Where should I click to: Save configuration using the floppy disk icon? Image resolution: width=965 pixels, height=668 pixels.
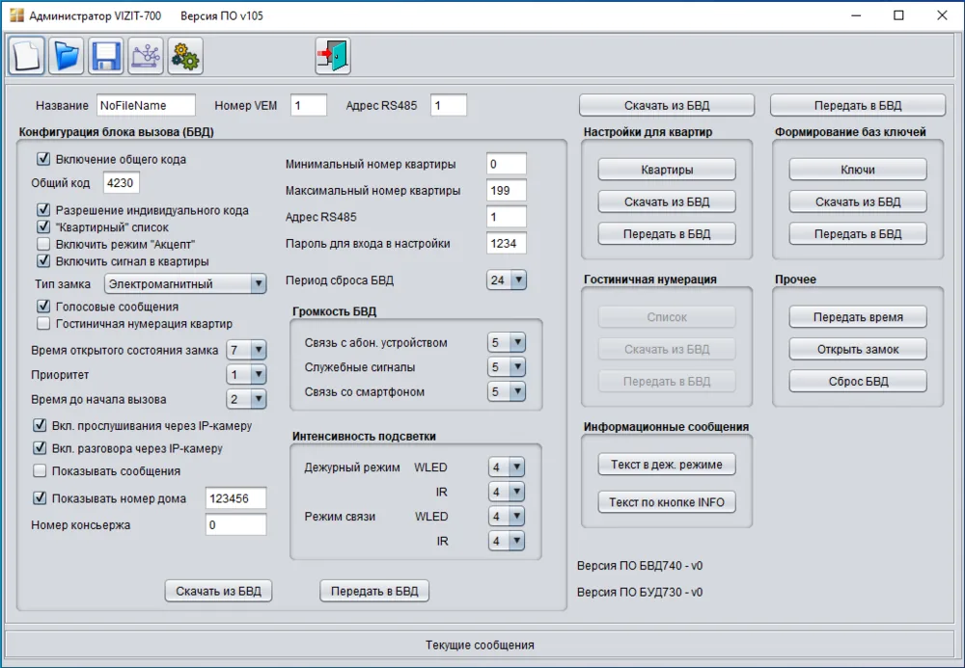[x=106, y=56]
